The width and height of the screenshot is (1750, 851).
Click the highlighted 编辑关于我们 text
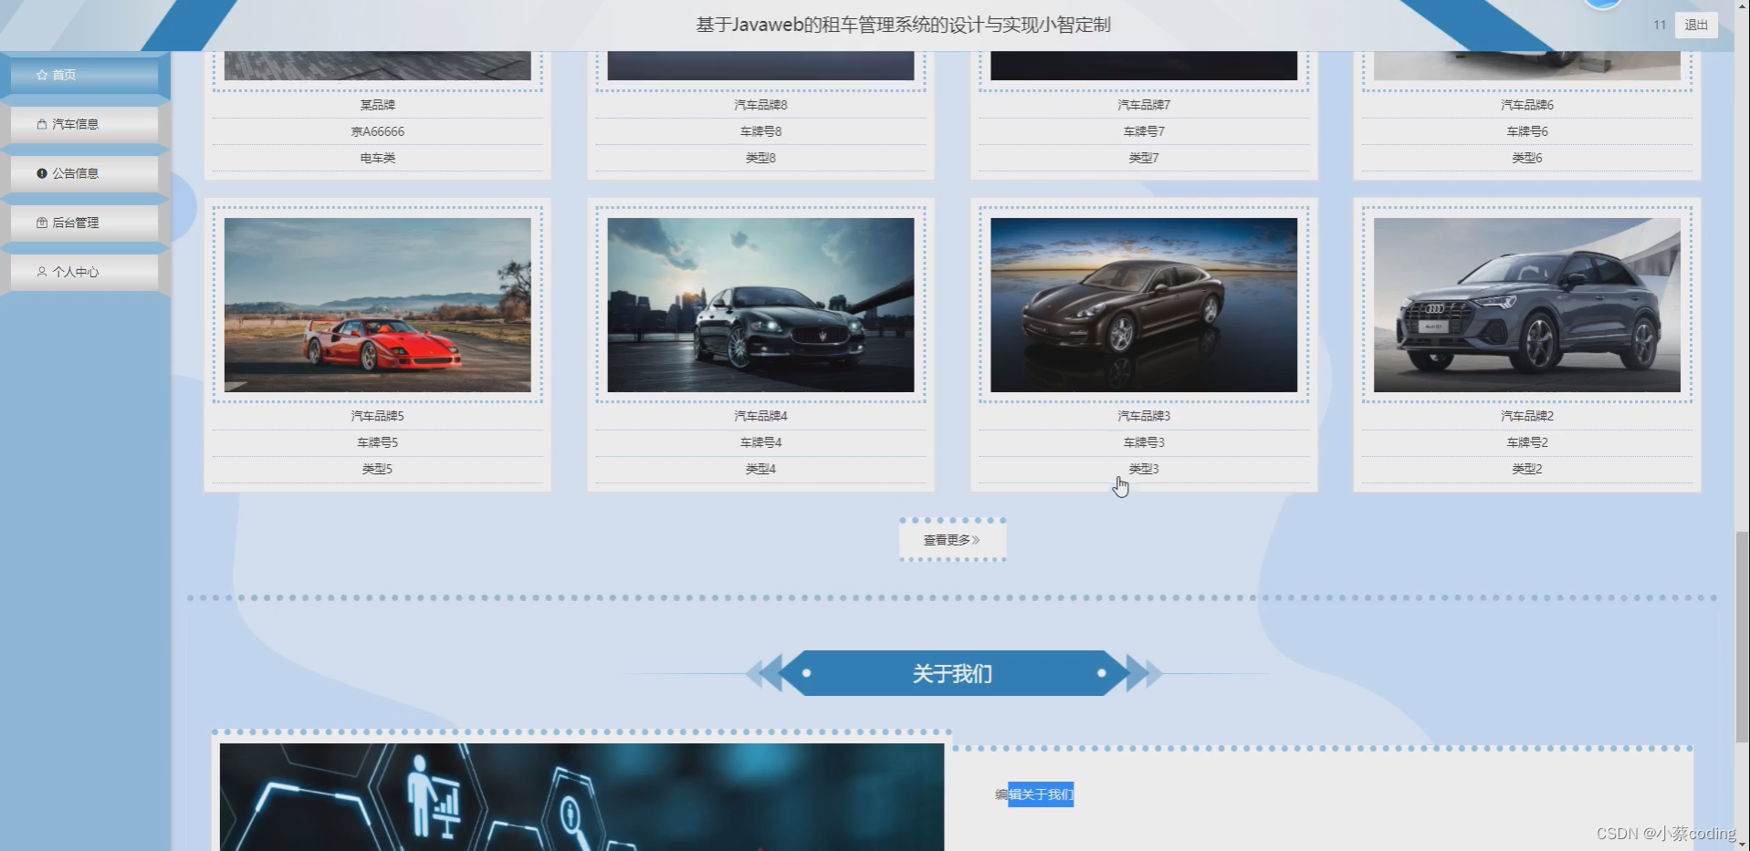(1034, 794)
